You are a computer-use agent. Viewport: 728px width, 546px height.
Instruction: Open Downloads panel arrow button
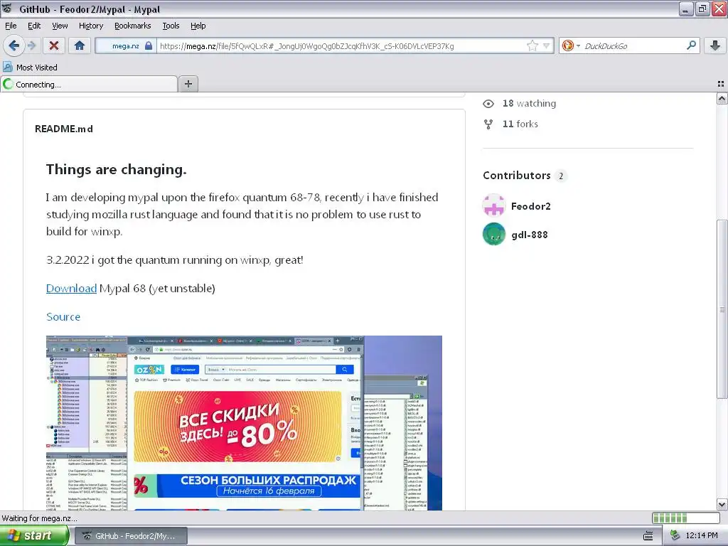(715, 45)
